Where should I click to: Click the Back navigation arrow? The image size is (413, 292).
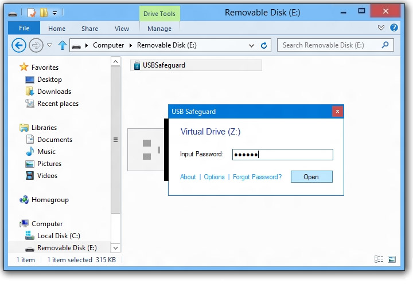(19, 45)
